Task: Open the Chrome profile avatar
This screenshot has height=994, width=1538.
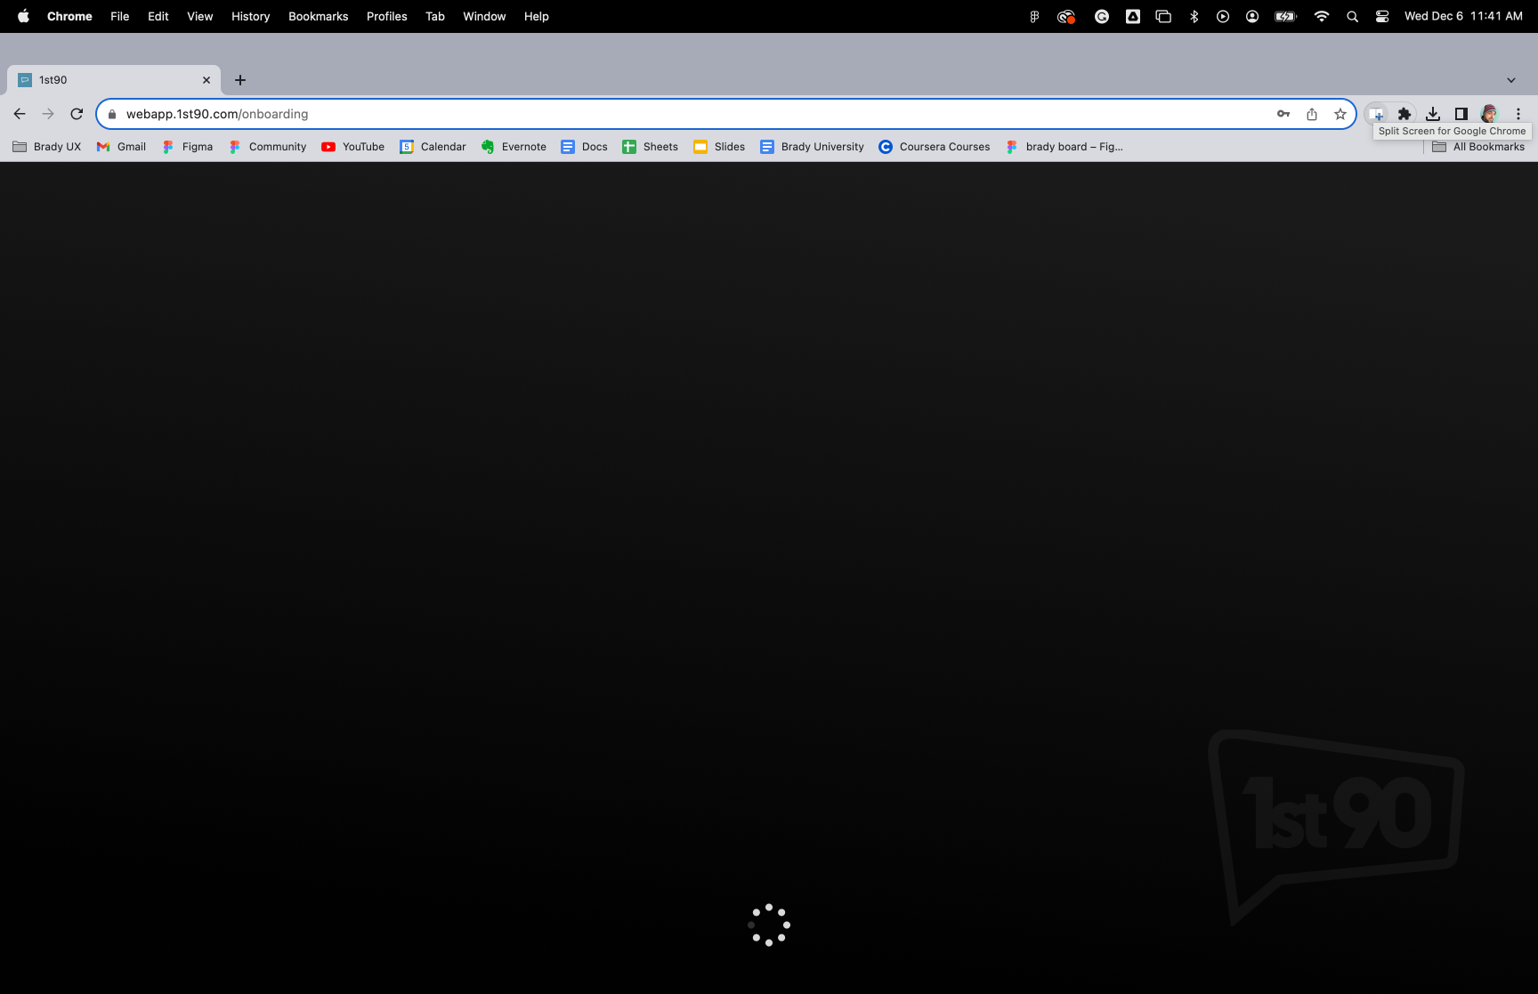Action: point(1489,114)
